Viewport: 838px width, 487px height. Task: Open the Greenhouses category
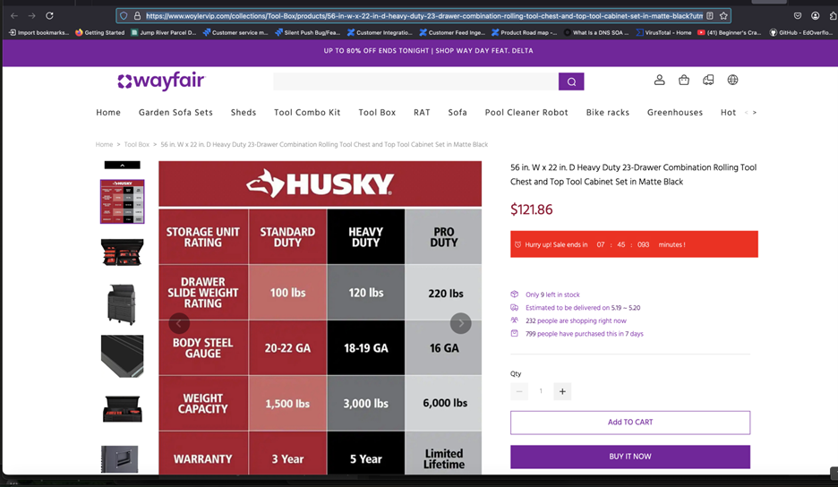click(675, 112)
